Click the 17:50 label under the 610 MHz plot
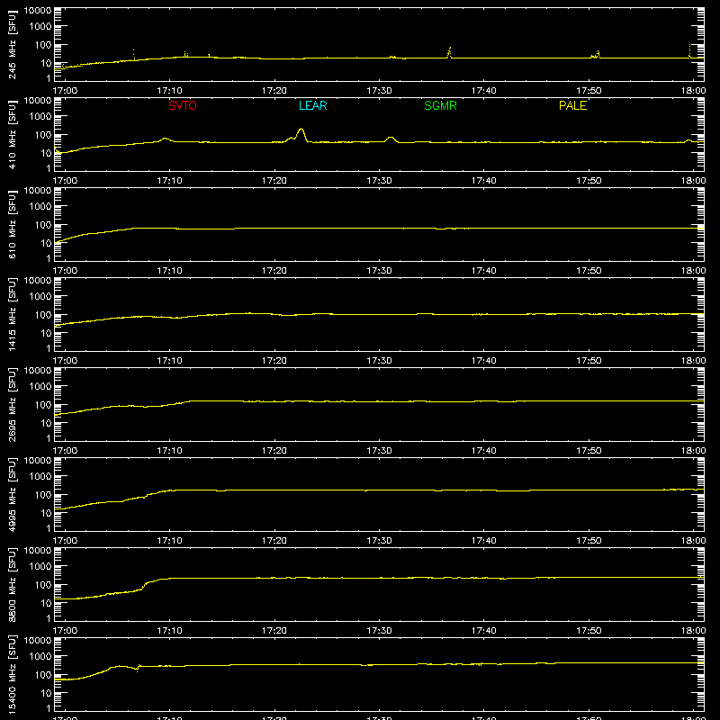 click(x=589, y=271)
